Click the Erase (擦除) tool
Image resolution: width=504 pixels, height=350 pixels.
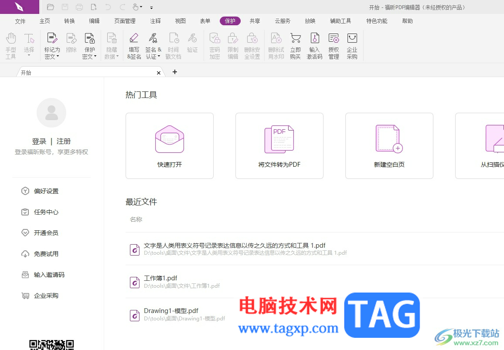(x=71, y=43)
